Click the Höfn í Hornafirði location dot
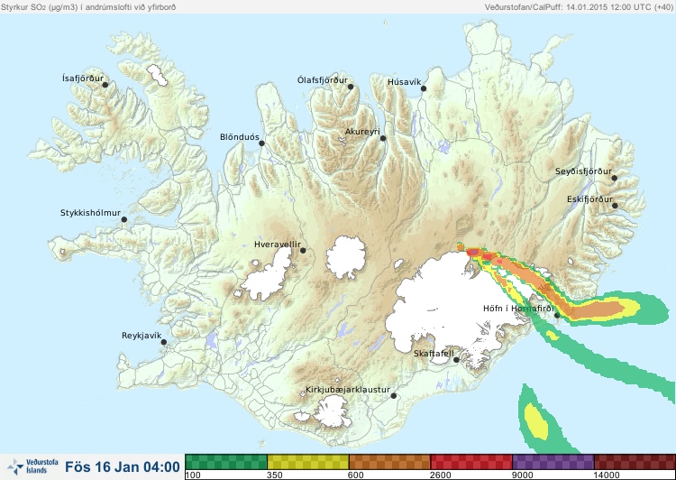 tap(557, 315)
